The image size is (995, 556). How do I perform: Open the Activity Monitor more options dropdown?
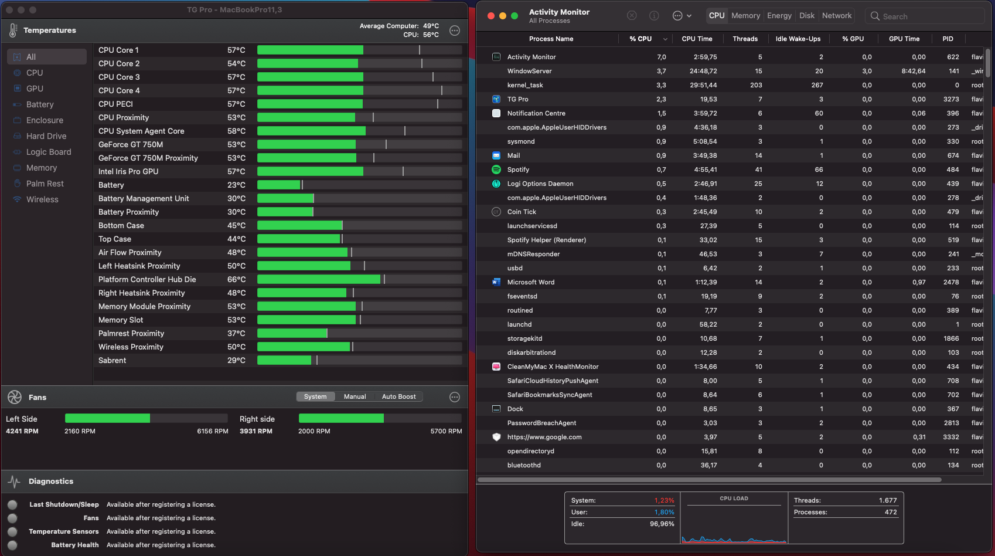tap(682, 16)
